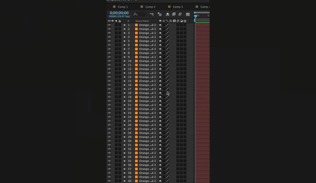Click the Solo column header icon
Viewport: 316px width, 183px height.
[116, 21]
